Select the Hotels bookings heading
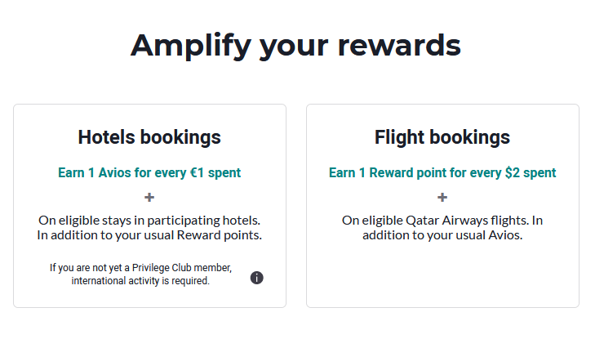The height and width of the screenshot is (339, 604). click(149, 137)
